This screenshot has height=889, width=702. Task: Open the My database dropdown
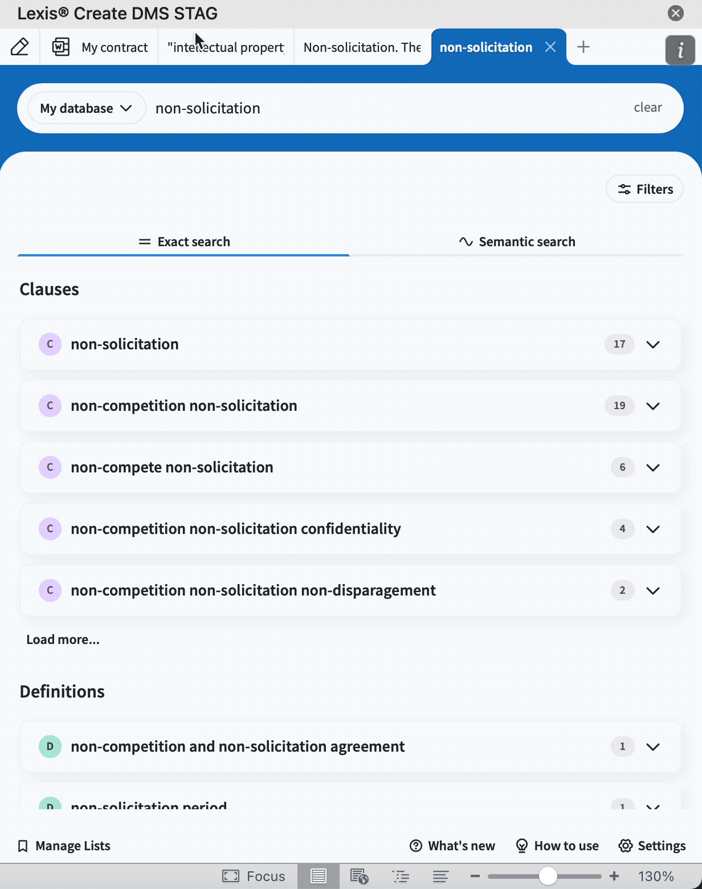pos(86,108)
